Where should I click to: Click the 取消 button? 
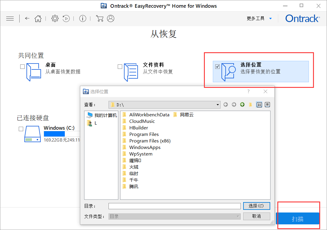[x=257, y=216]
